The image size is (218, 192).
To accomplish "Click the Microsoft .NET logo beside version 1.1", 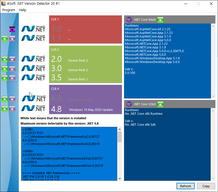I will point(33,38).
